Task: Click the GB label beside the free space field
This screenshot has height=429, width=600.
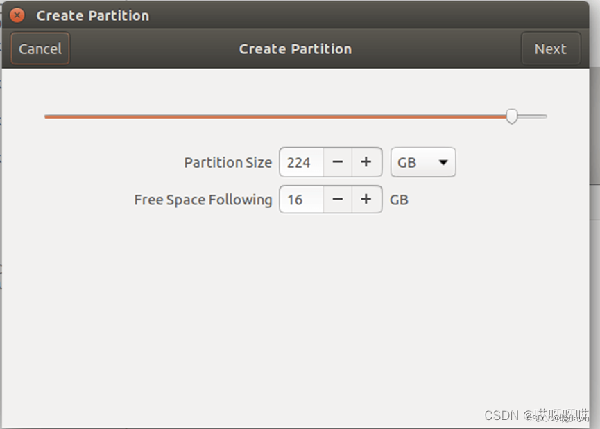Action: [399, 200]
